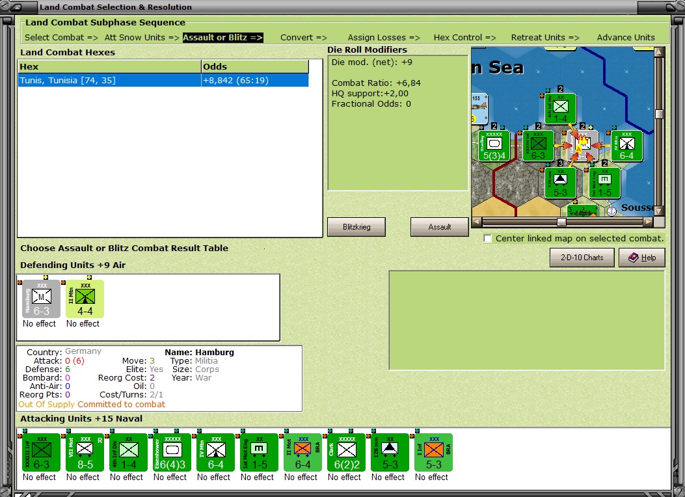The height and width of the screenshot is (497, 685).
Task: Select the Brazilian II Mot 6-4 orange counter
Action: point(301,452)
